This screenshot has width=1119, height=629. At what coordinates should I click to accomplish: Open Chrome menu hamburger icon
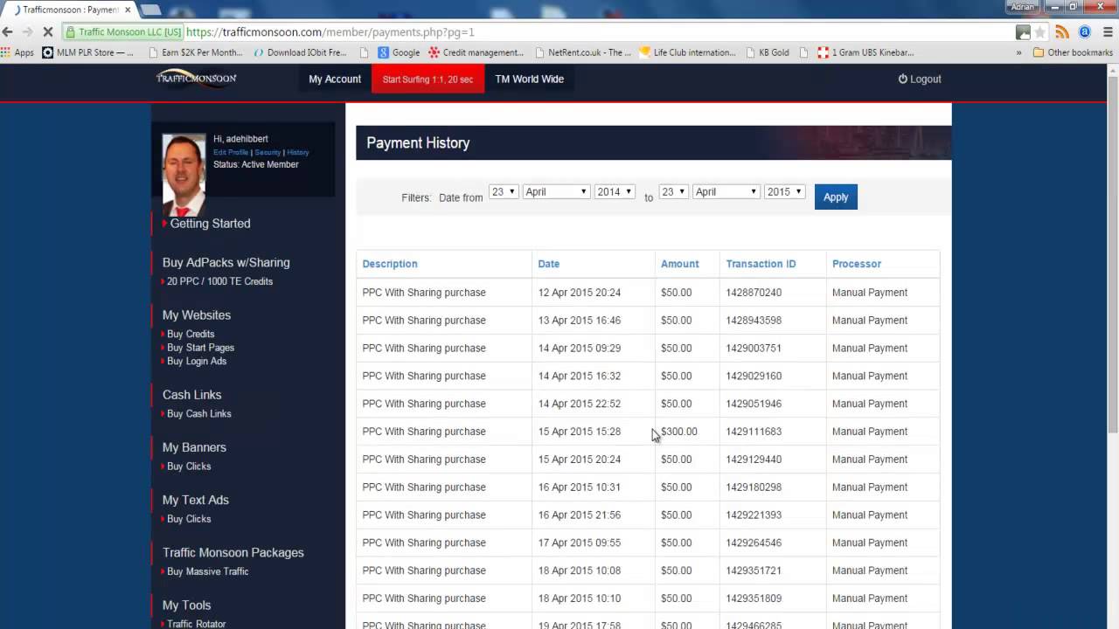(x=1109, y=32)
